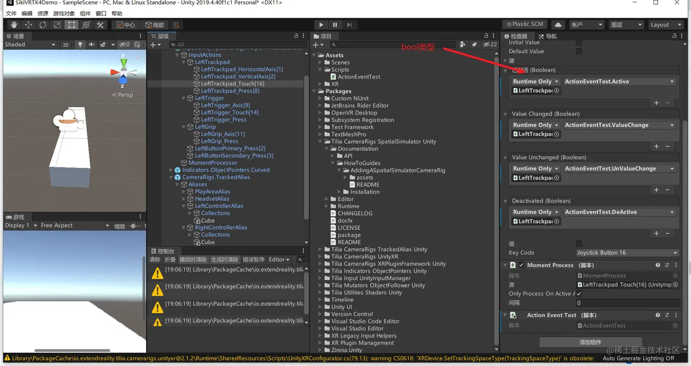Toggle scene audio speaker icon
The image size is (691, 366).
click(92, 44)
